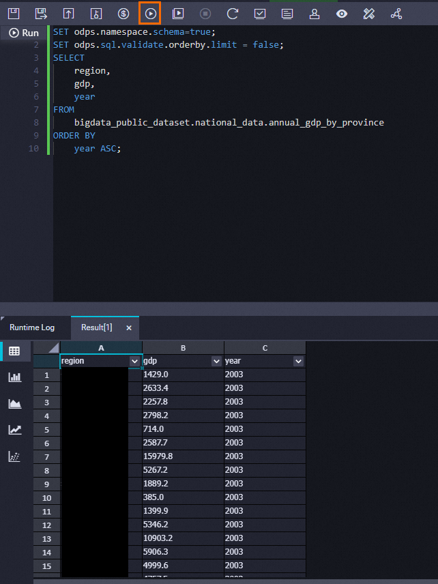Click gdp cell 1429.0
This screenshot has height=584, width=438.
[x=183, y=375]
